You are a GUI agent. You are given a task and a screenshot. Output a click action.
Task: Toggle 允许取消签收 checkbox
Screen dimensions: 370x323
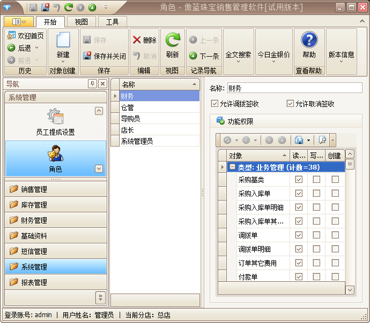290,104
